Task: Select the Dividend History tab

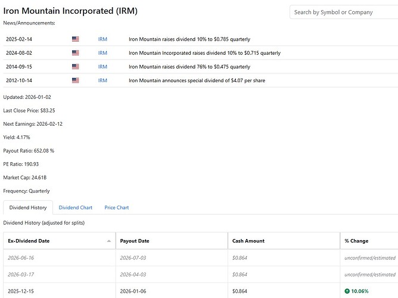Action: tap(28, 207)
